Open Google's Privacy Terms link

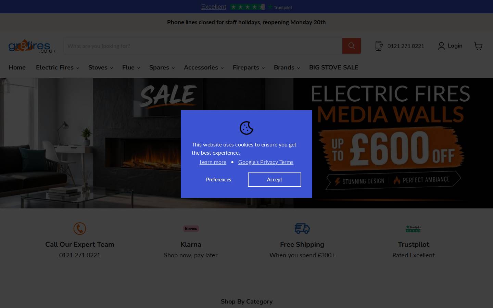coord(266,162)
